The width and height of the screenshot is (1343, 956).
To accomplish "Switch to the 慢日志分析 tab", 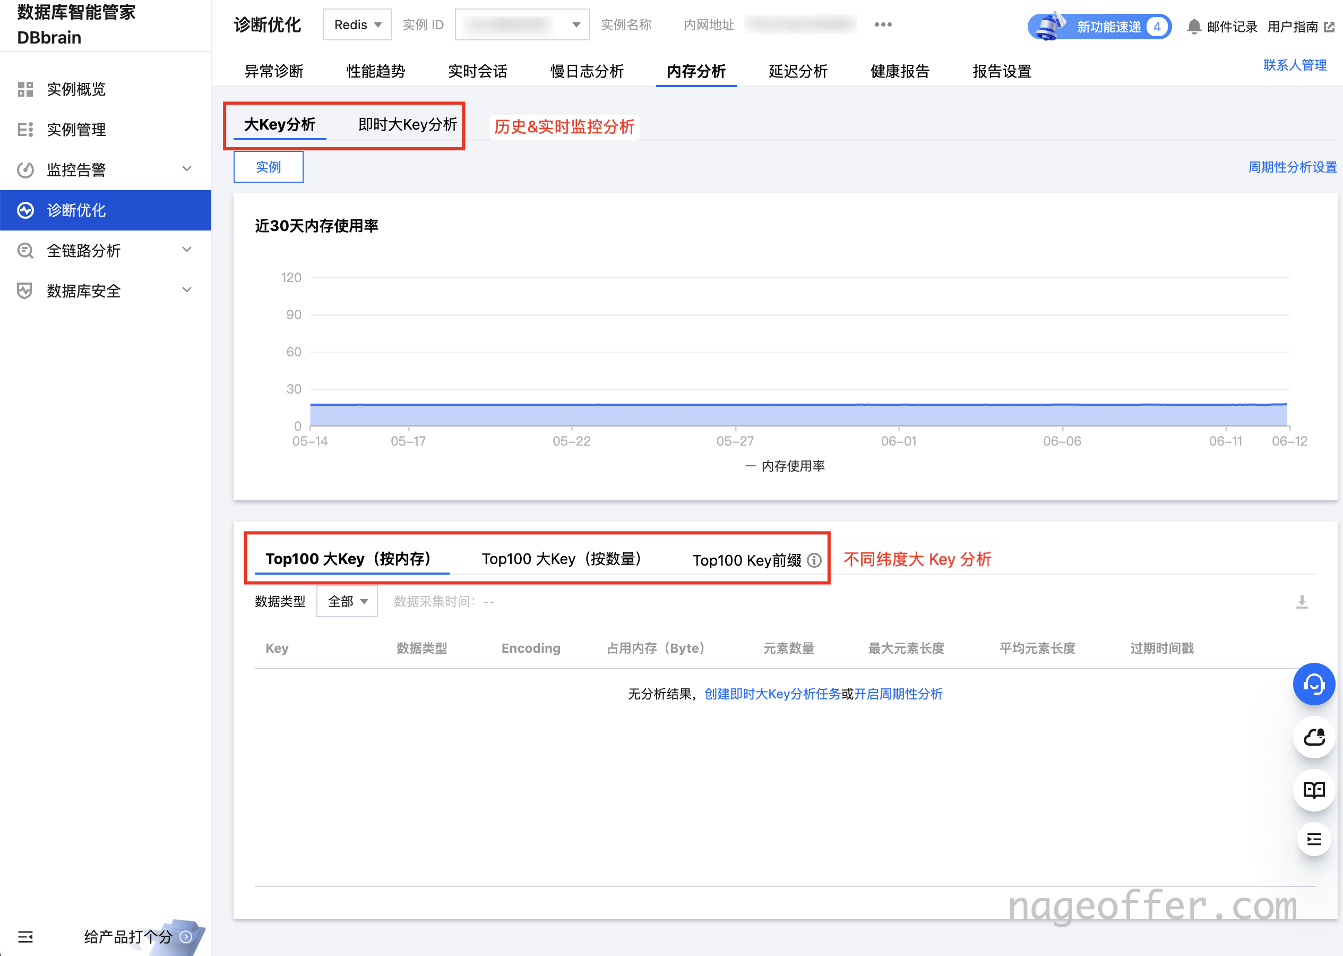I will click(x=587, y=71).
